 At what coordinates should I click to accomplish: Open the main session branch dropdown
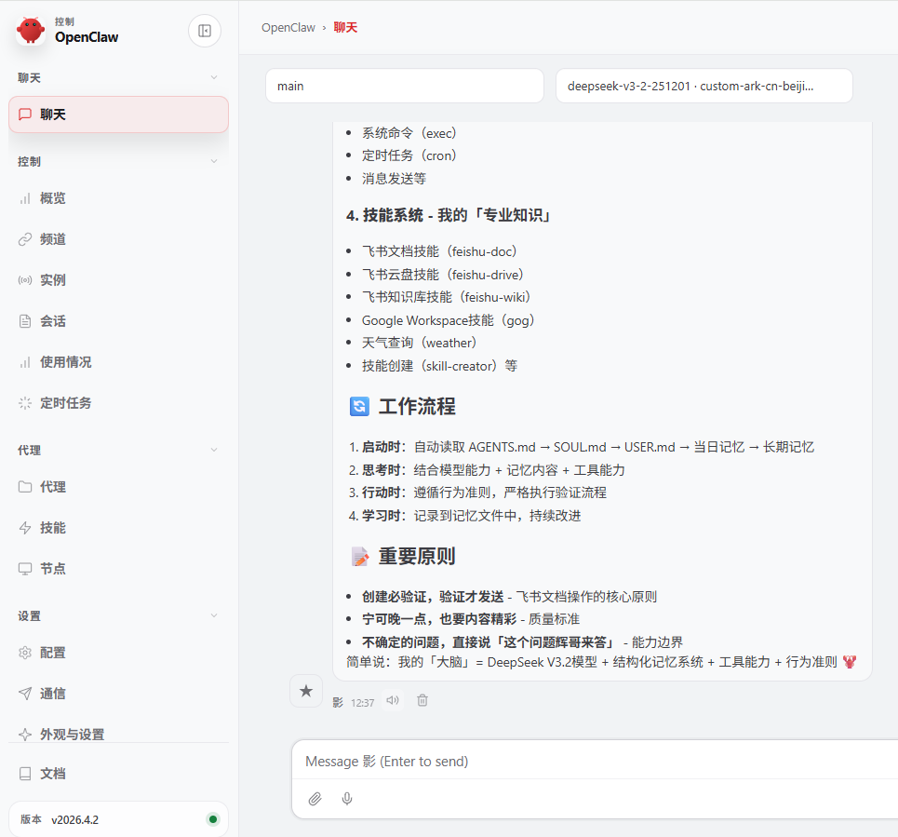click(x=405, y=85)
